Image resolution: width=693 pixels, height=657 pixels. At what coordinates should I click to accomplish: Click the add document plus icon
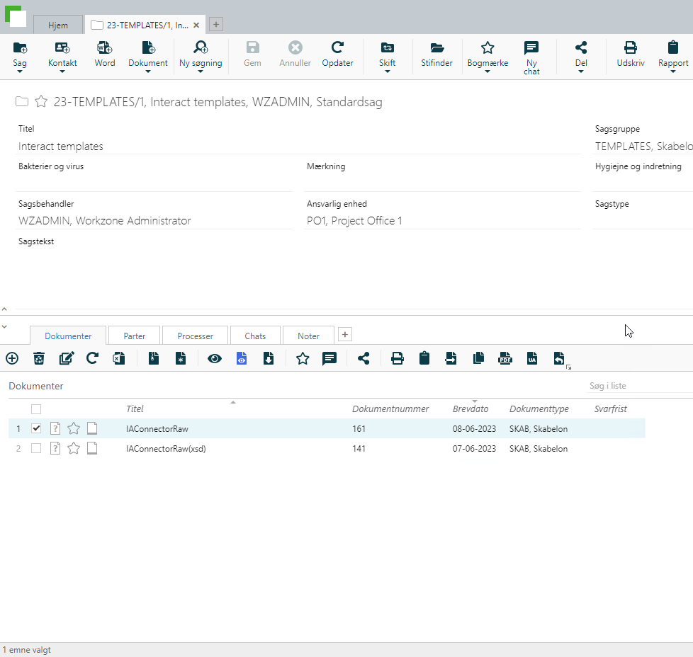[x=12, y=358]
